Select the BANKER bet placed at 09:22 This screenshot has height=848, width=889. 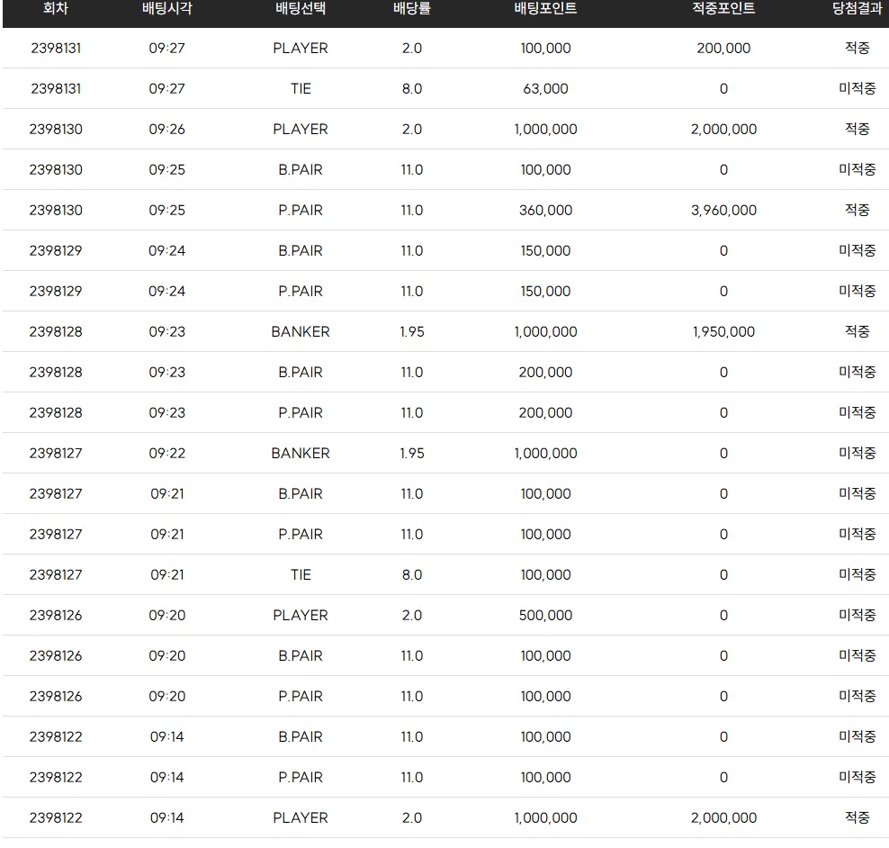[x=301, y=454]
